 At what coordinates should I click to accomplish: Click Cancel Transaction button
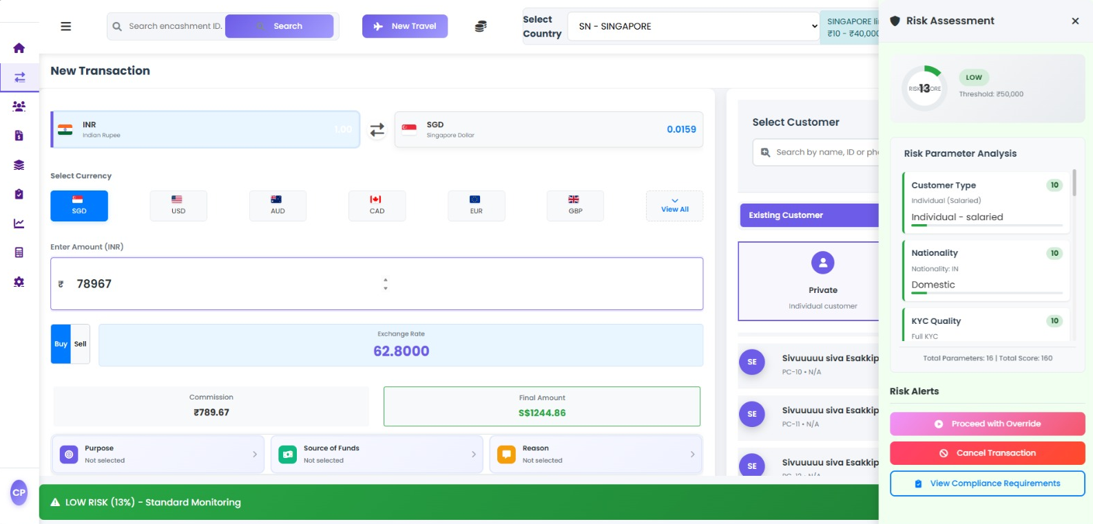(988, 453)
